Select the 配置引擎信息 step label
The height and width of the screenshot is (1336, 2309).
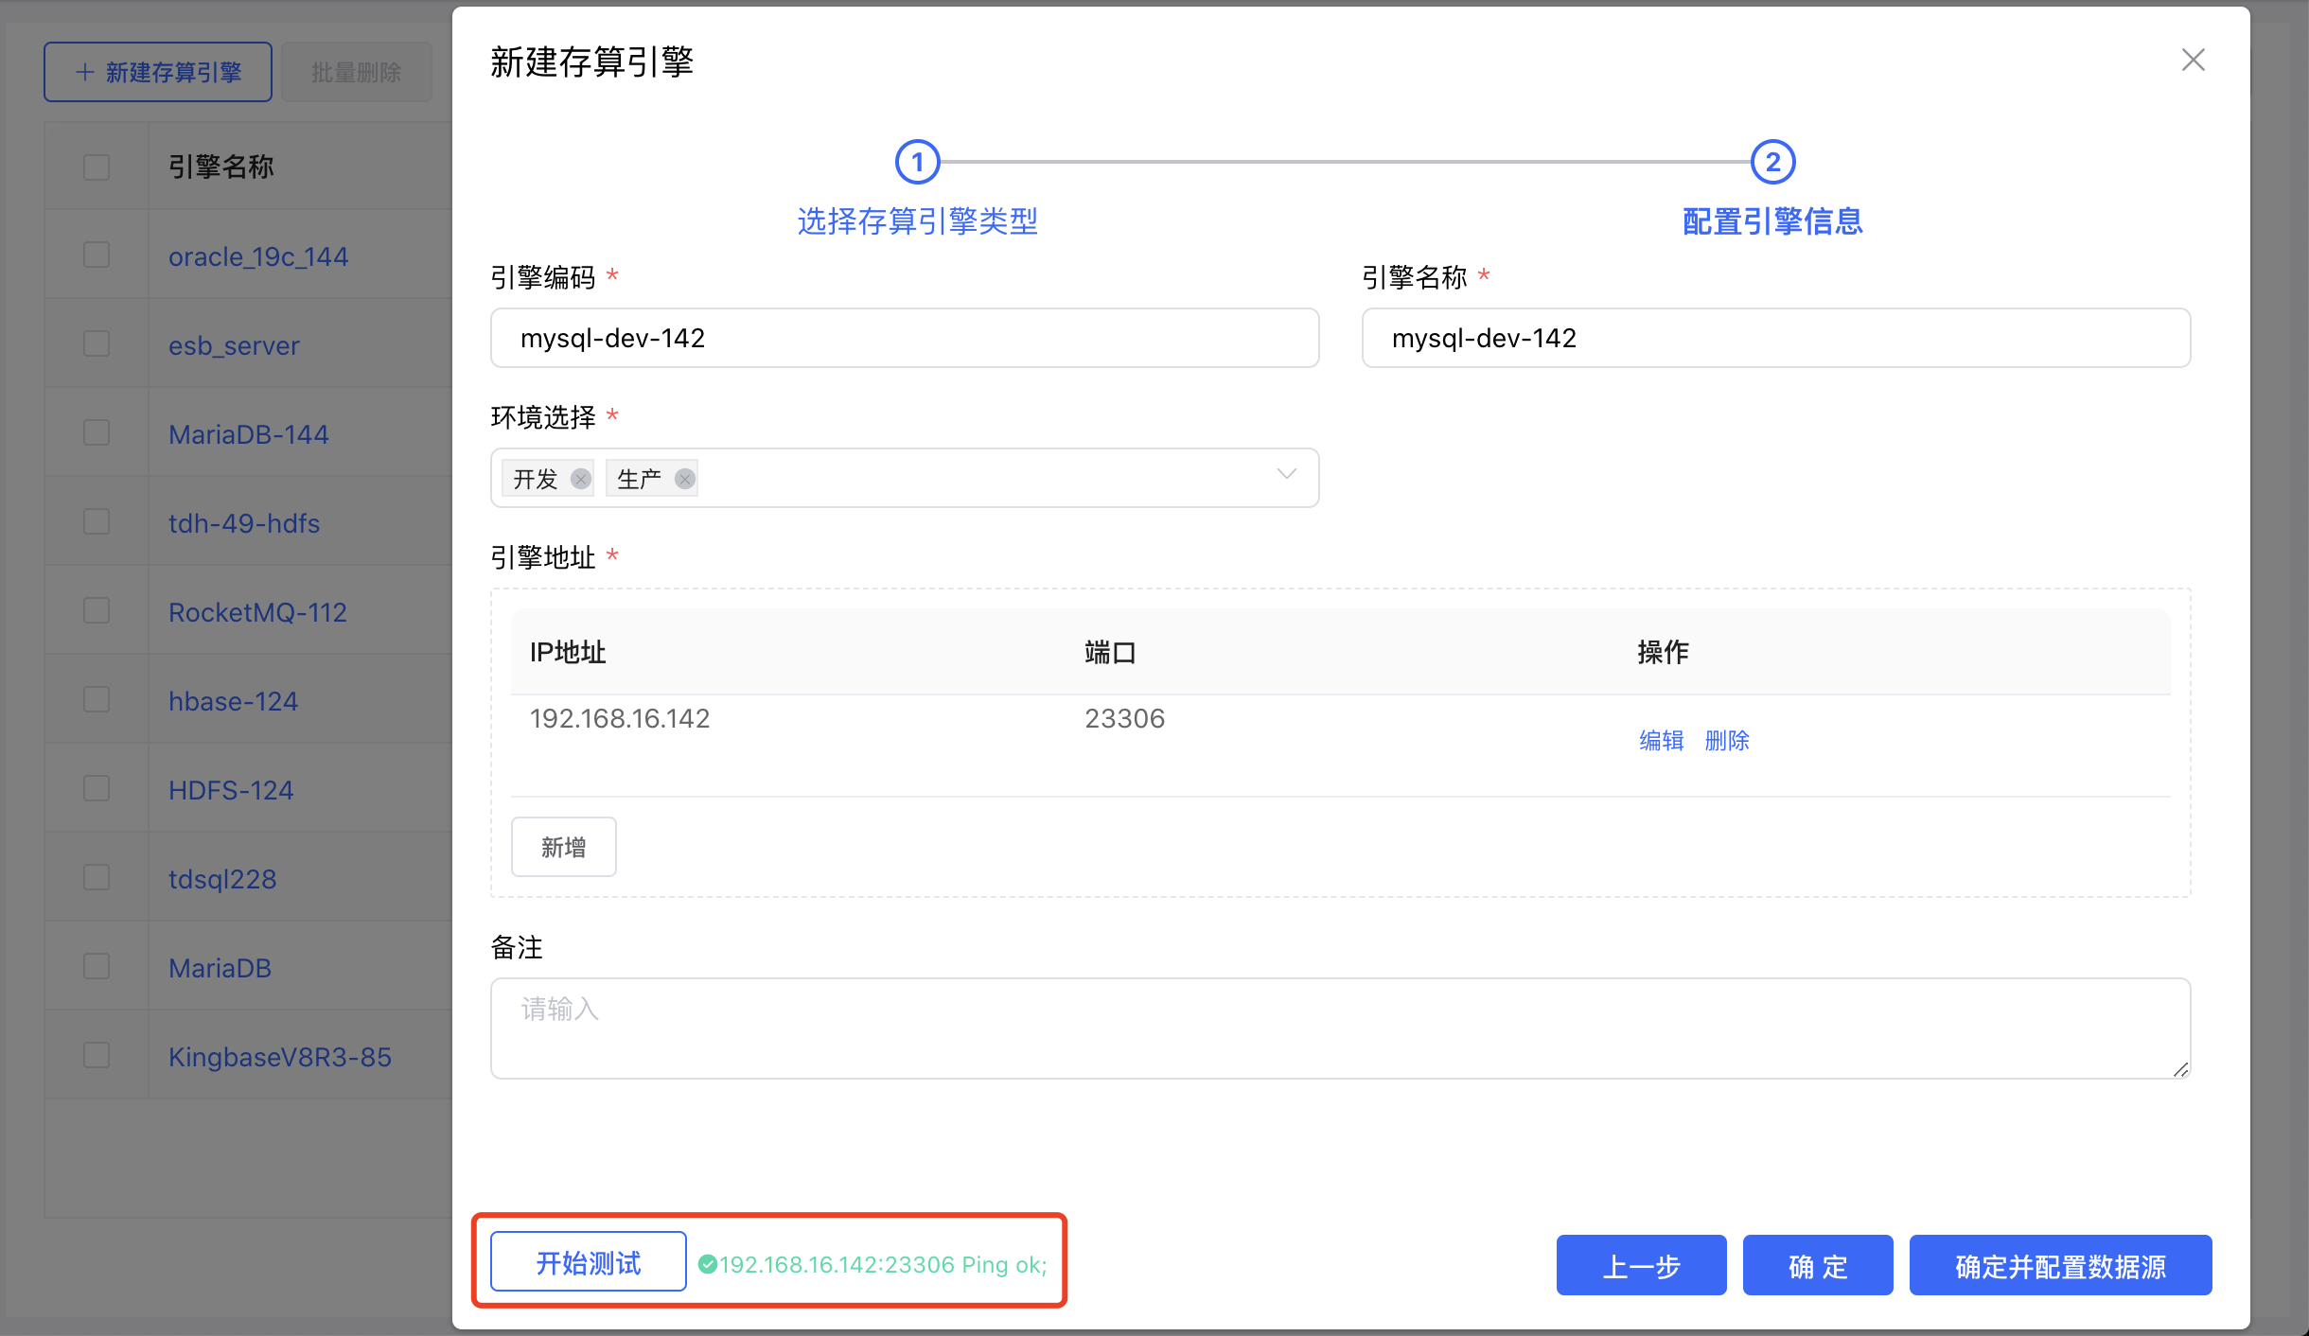1771,220
